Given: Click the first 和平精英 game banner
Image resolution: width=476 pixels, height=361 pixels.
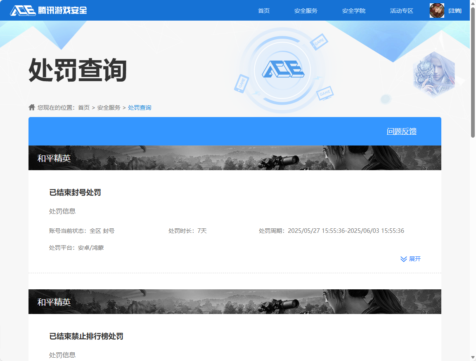Looking at the screenshot, I should click(234, 158).
